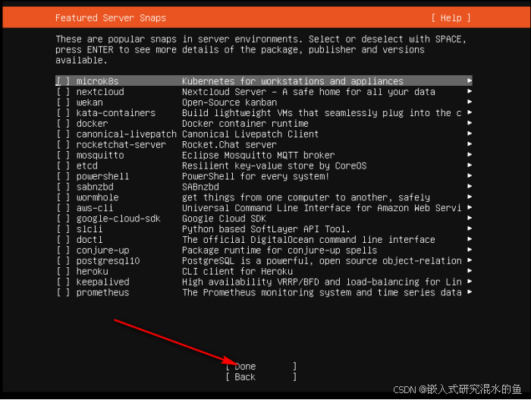
Task: Toggle the sabnzbd snap checkbox
Action: click(63, 187)
